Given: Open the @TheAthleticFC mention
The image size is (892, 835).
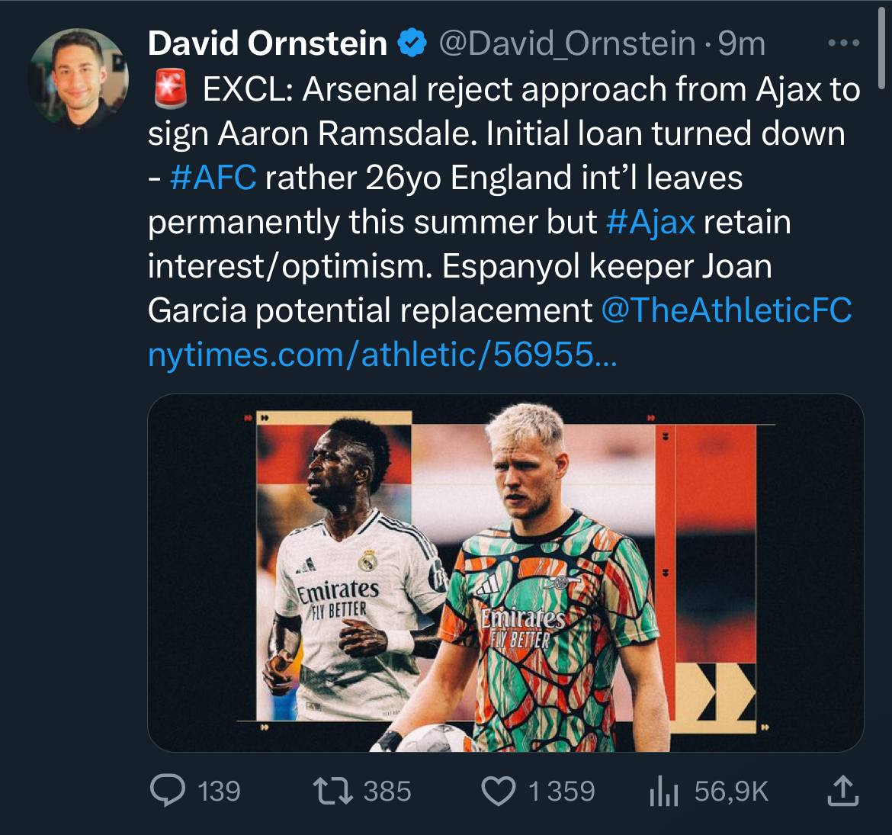Looking at the screenshot, I should (726, 310).
